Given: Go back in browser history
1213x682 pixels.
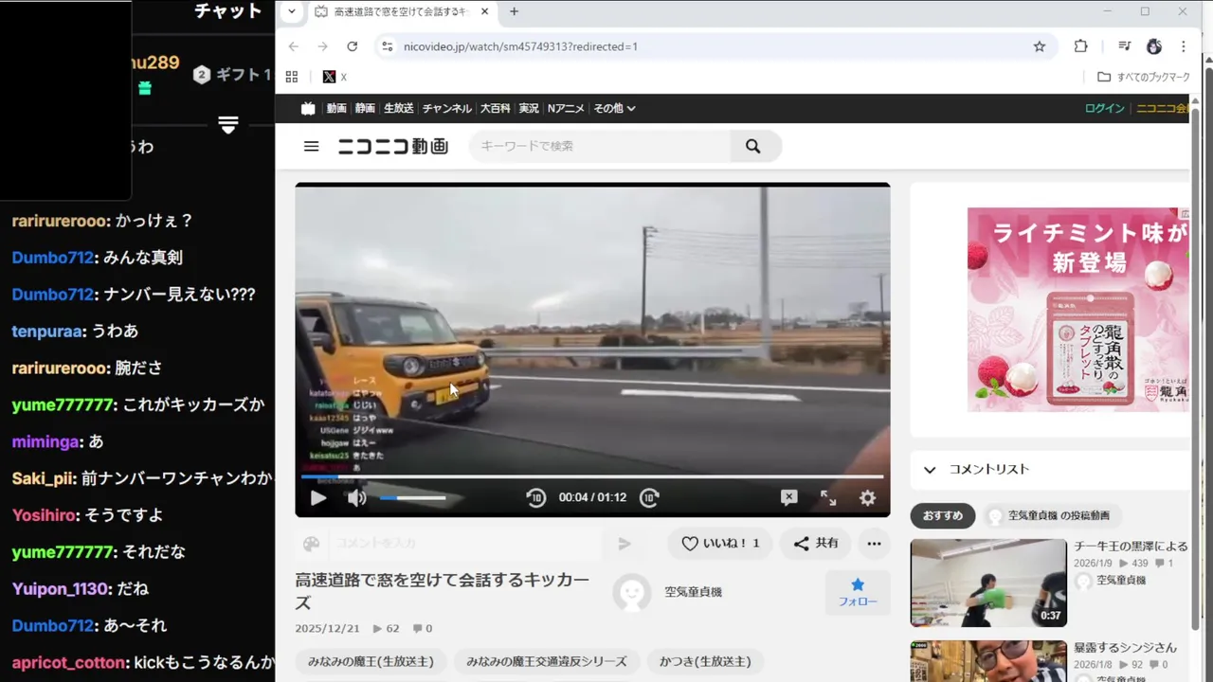Looking at the screenshot, I should (x=293, y=46).
